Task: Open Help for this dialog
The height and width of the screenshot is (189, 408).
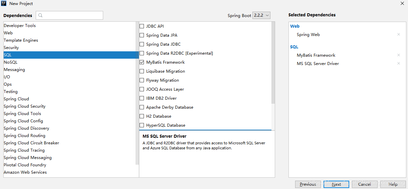Action: pyautogui.click(x=393, y=184)
